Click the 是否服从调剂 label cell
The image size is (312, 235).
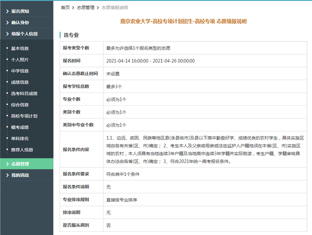click(82, 225)
